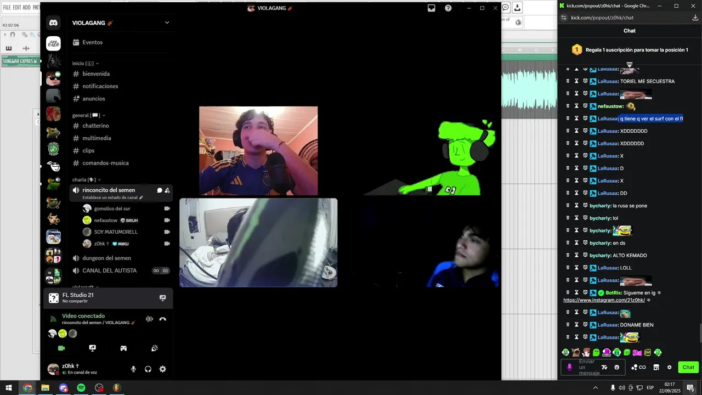Open File Explorer from the taskbar
Screen dimensions: 702x395
coord(45,388)
